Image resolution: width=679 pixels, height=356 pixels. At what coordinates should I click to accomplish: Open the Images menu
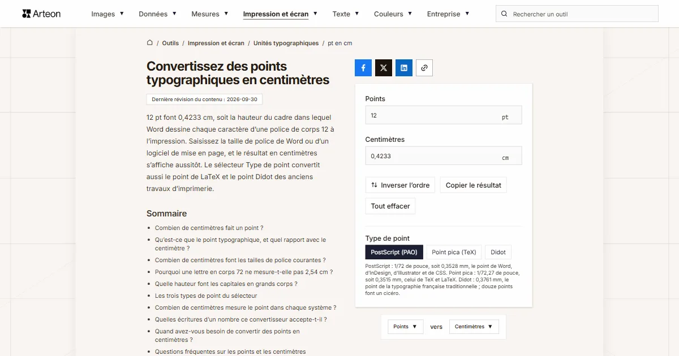(108, 14)
